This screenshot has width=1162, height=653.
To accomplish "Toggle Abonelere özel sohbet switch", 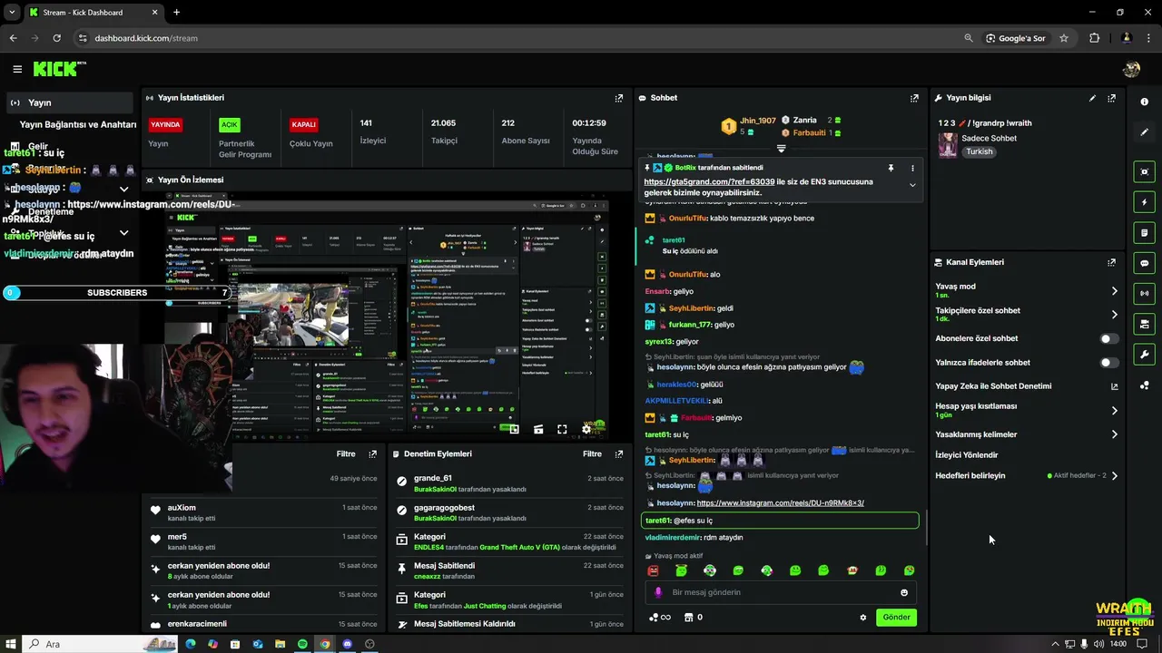I will pos(1108,338).
